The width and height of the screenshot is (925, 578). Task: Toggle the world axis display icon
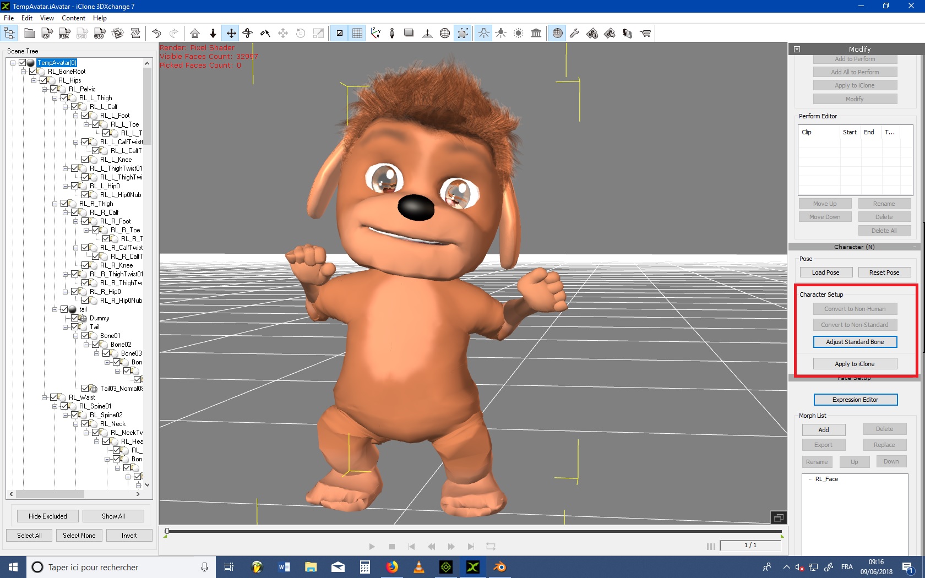point(375,34)
